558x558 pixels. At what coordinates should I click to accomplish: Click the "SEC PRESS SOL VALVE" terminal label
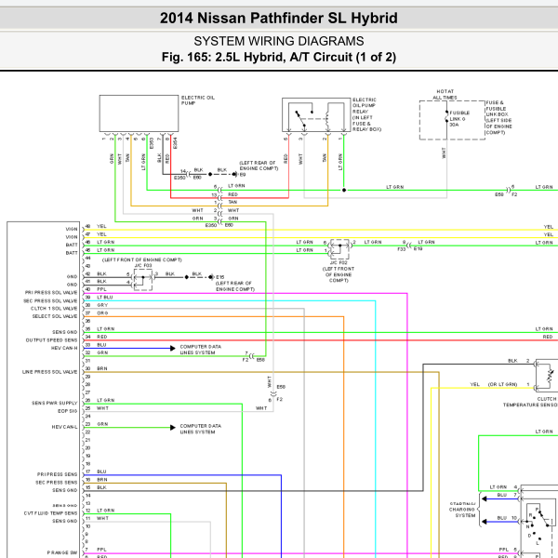[x=50, y=300]
